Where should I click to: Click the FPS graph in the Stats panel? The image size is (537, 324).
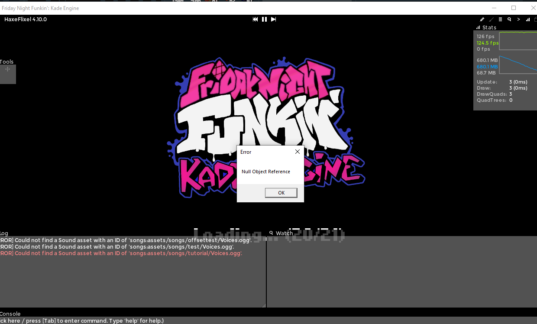coord(518,41)
